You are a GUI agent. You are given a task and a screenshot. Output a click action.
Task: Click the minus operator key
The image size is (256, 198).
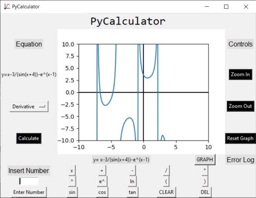(x=132, y=170)
